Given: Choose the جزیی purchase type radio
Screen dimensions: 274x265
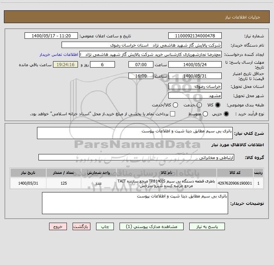Looking at the screenshot, I should (226, 114).
